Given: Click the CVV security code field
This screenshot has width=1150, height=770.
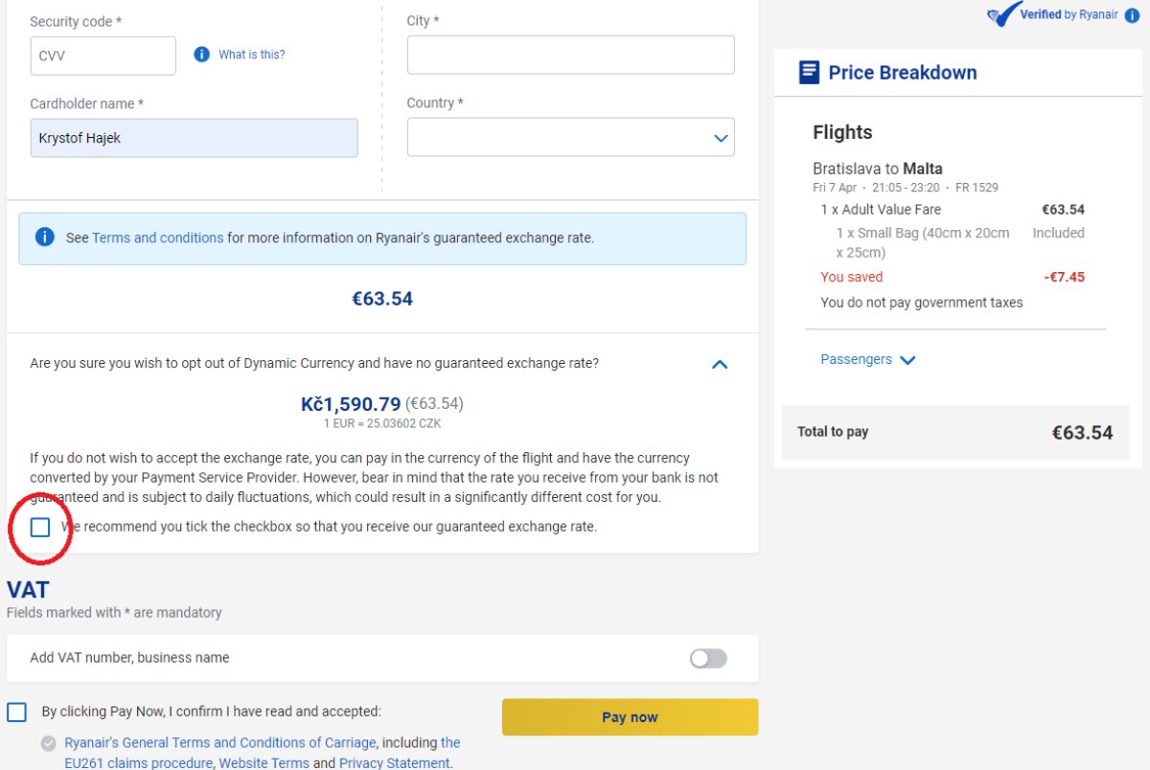Looking at the screenshot, I should [103, 55].
